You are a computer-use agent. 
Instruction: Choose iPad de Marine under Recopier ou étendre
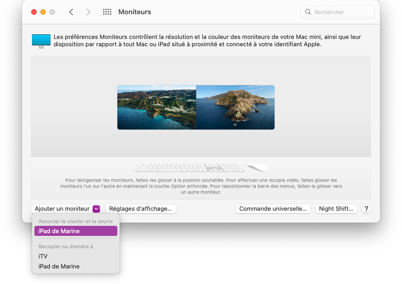coord(59,267)
